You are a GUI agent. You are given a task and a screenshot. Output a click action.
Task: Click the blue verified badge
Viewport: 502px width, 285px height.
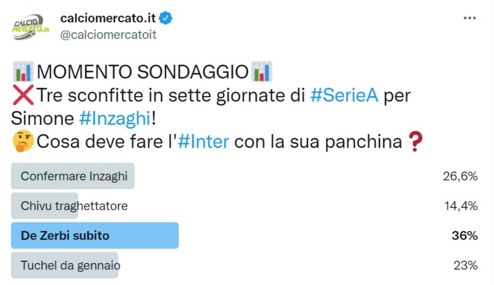coord(166,18)
